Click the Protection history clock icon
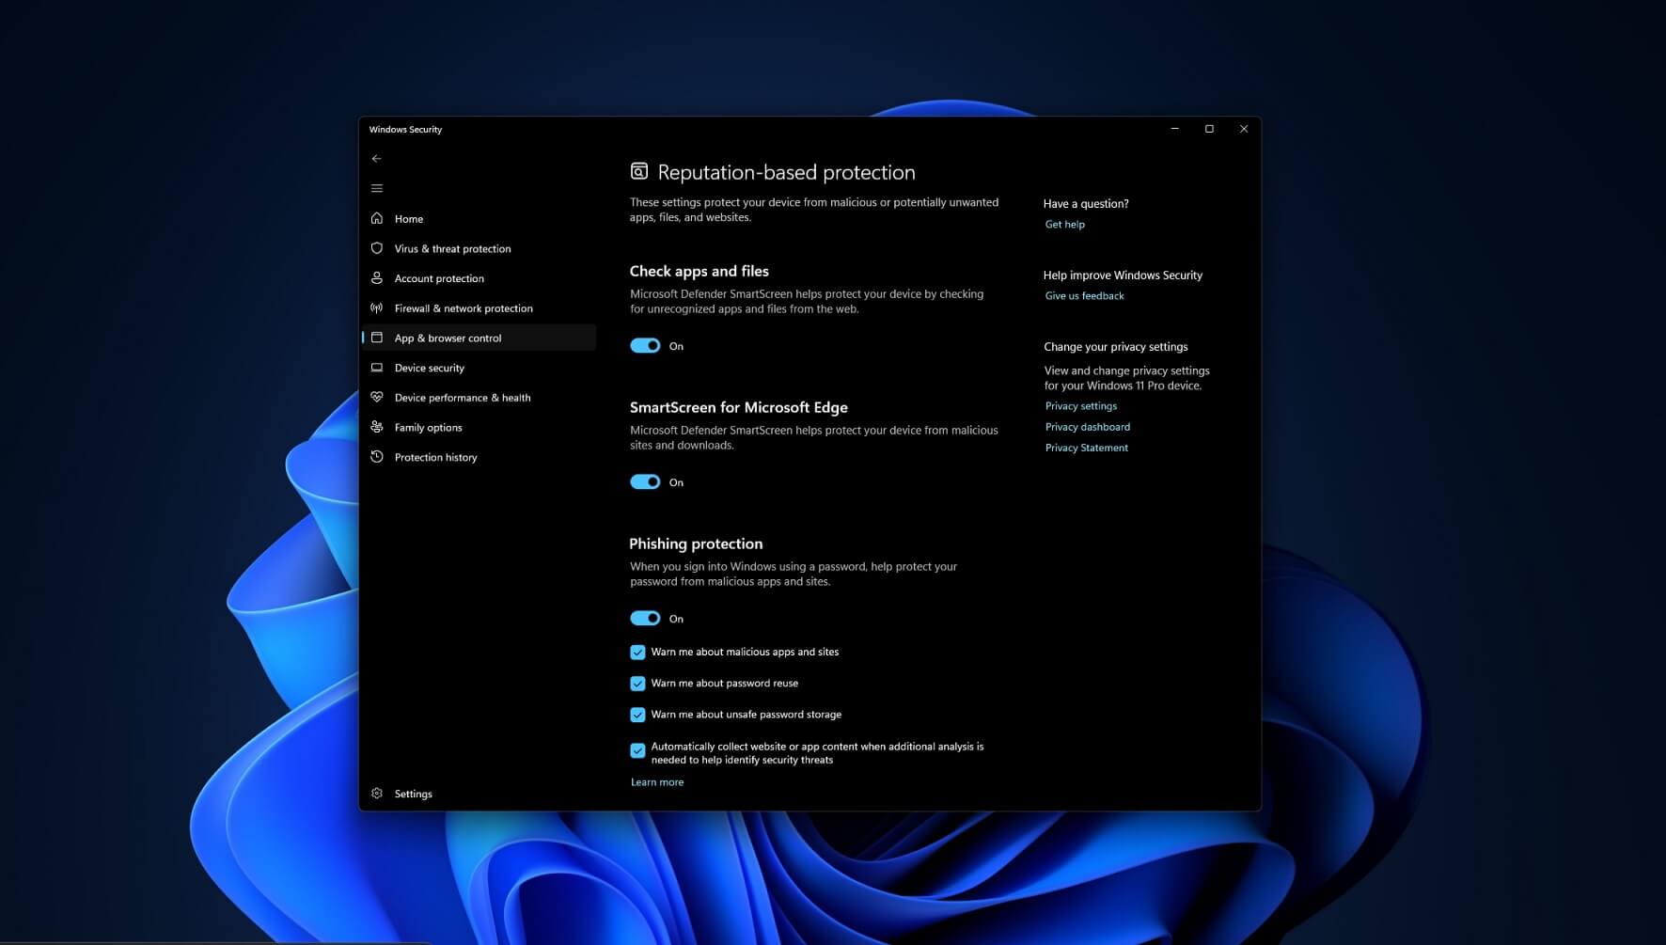This screenshot has width=1666, height=945. 377,456
